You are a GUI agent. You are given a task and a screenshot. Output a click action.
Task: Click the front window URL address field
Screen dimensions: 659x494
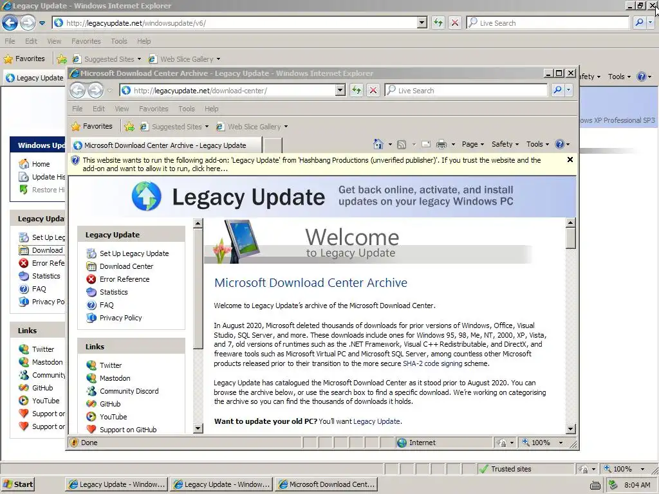(x=227, y=90)
